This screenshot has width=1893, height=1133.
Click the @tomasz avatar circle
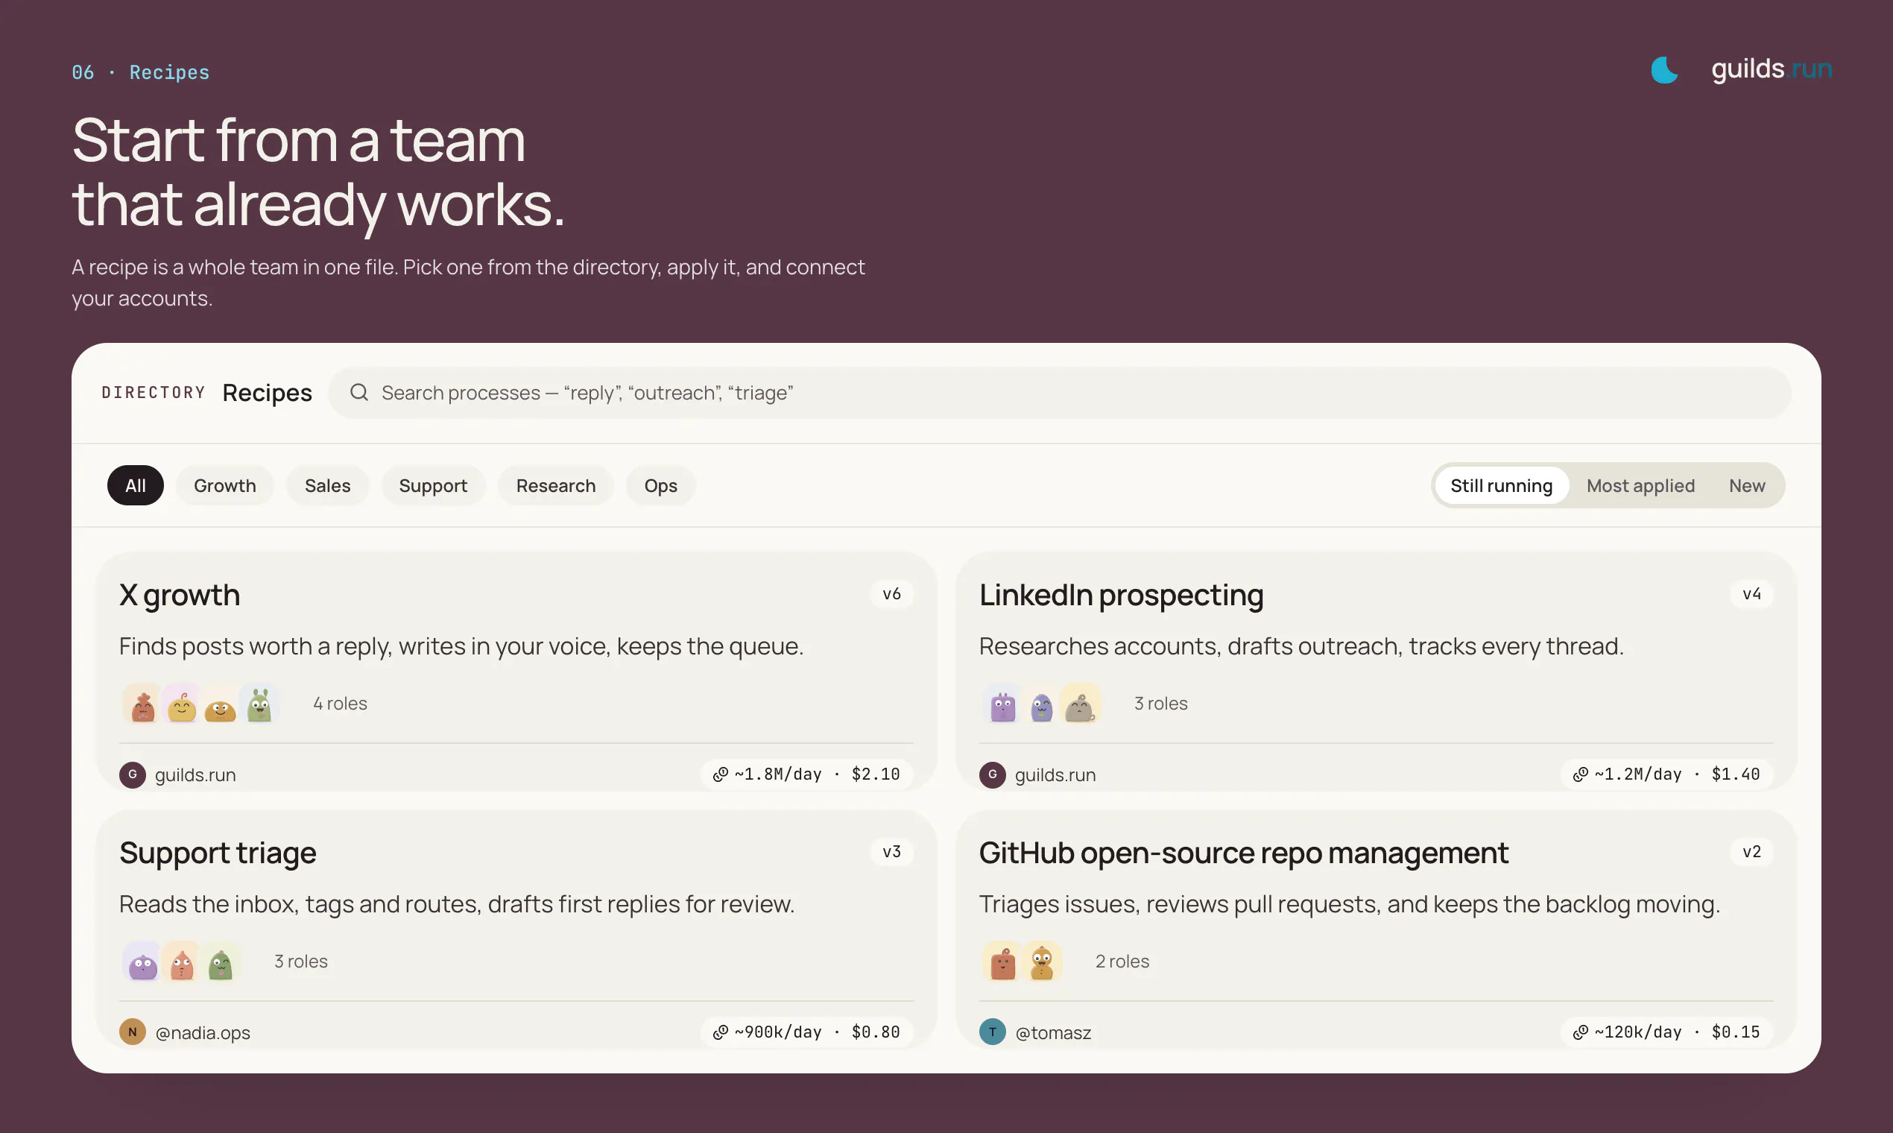point(992,1032)
